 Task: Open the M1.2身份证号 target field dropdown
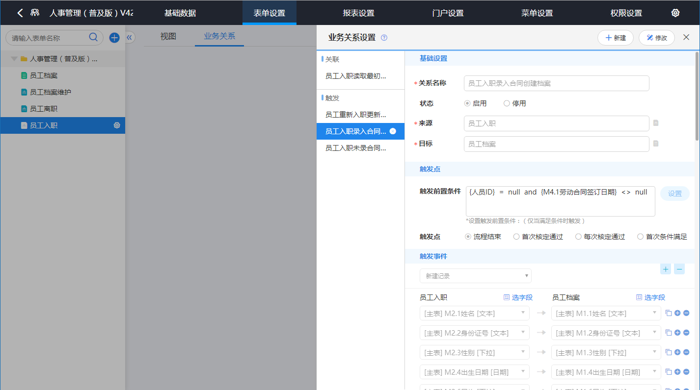(606, 333)
